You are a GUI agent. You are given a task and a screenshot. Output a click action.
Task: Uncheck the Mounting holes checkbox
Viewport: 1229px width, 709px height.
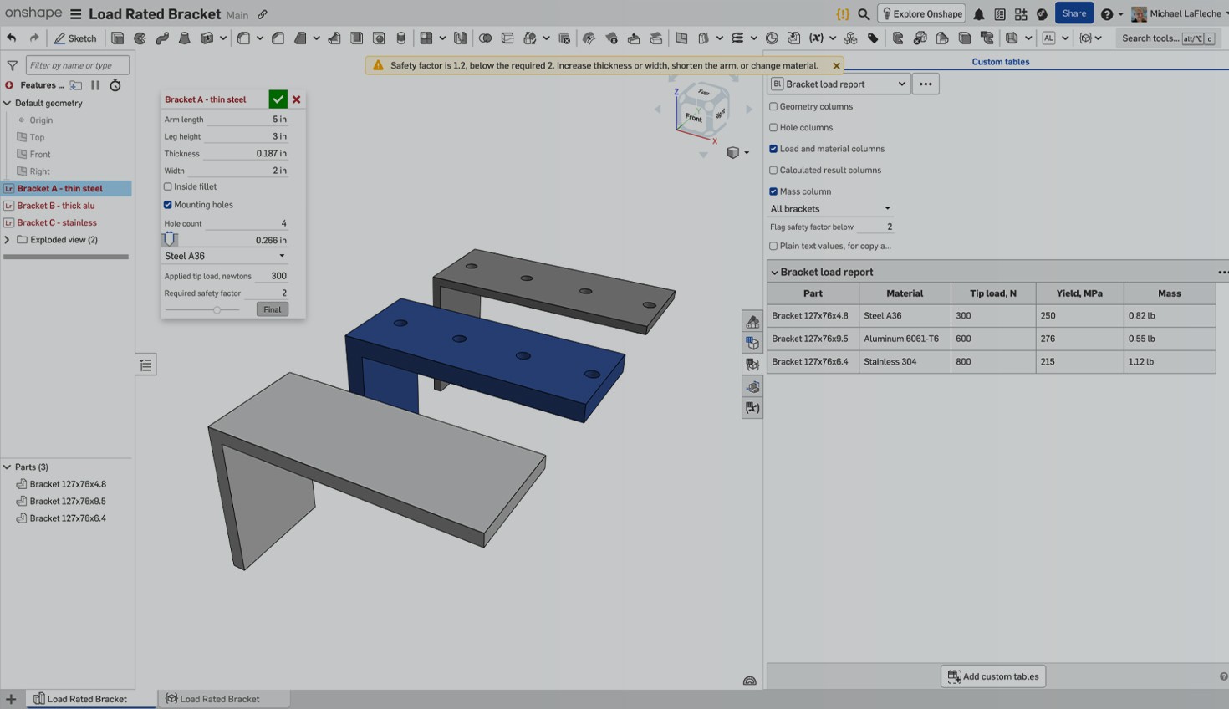pyautogui.click(x=168, y=204)
